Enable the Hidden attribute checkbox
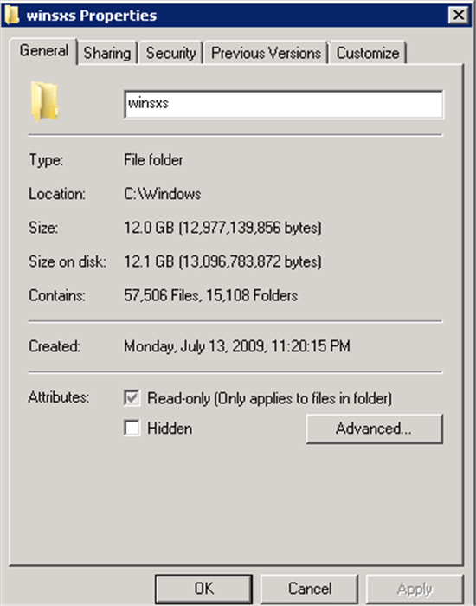476x606 pixels. click(132, 429)
